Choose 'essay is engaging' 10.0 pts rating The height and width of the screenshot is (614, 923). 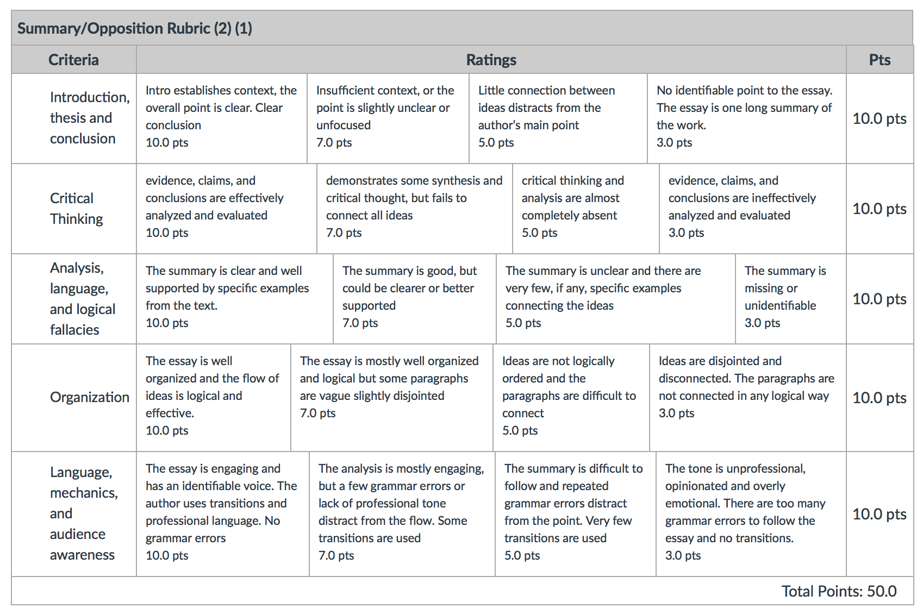(222, 512)
